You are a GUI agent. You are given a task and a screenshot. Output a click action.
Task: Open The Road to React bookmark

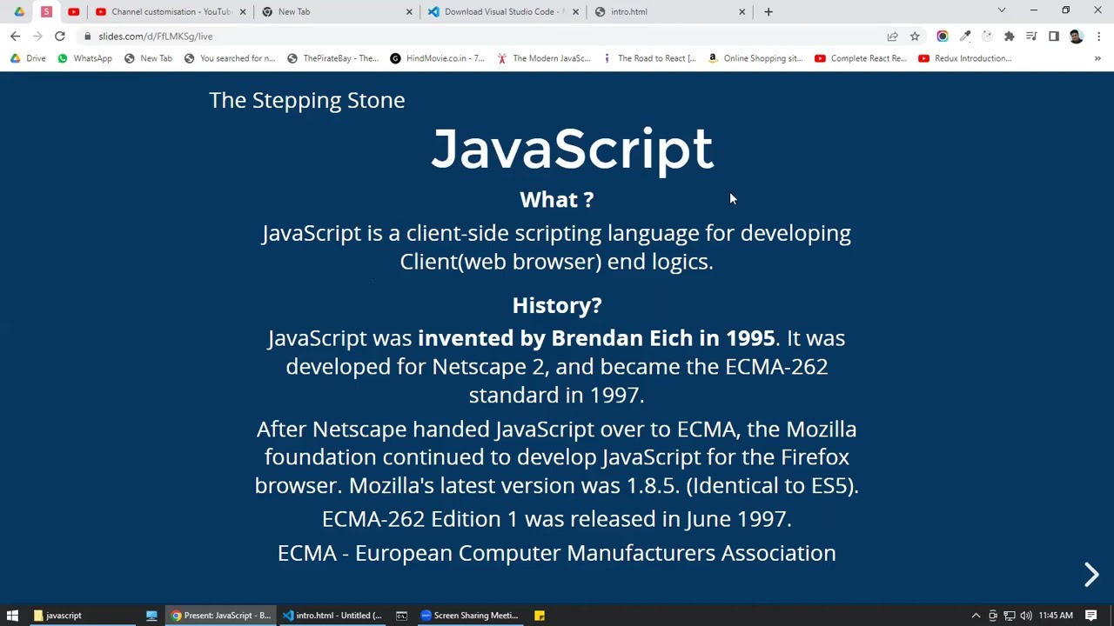point(649,58)
